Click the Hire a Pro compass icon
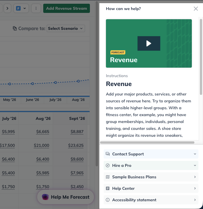 click(108, 165)
